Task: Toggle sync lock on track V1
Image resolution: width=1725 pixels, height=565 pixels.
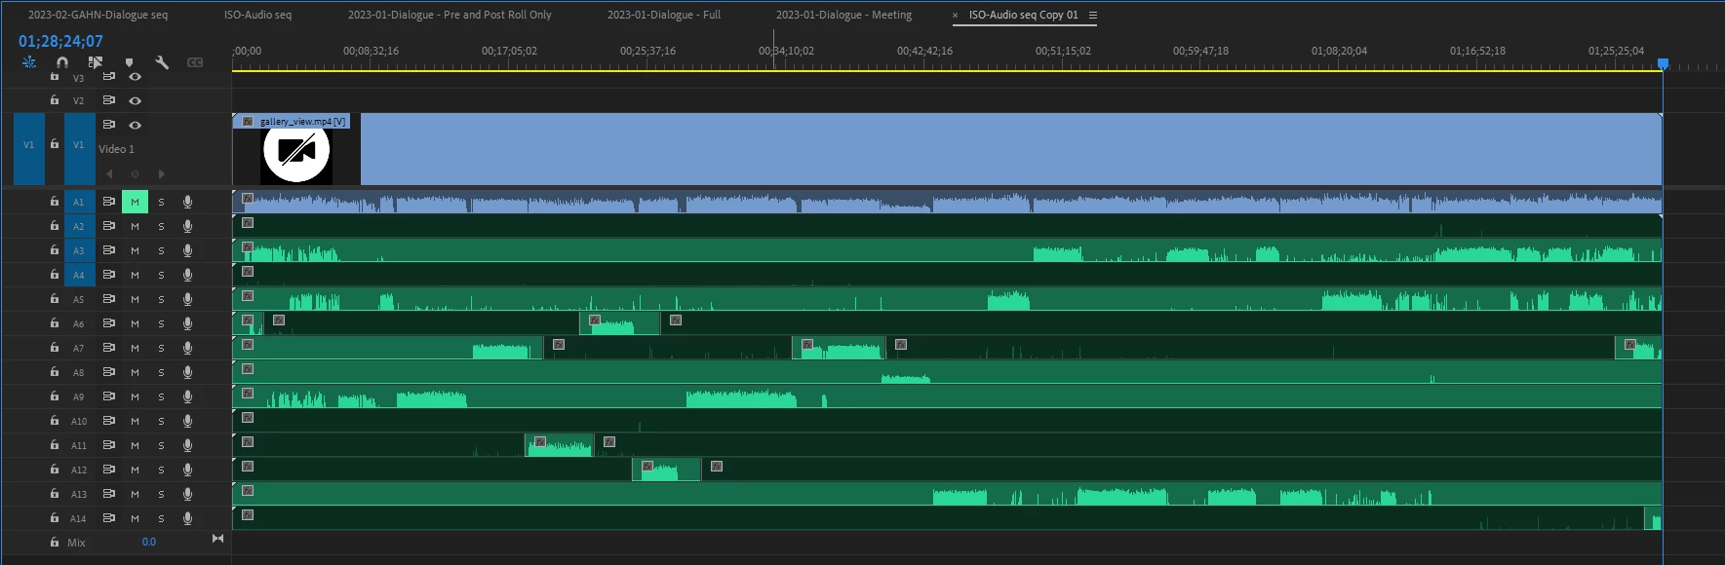Action: coord(109,125)
